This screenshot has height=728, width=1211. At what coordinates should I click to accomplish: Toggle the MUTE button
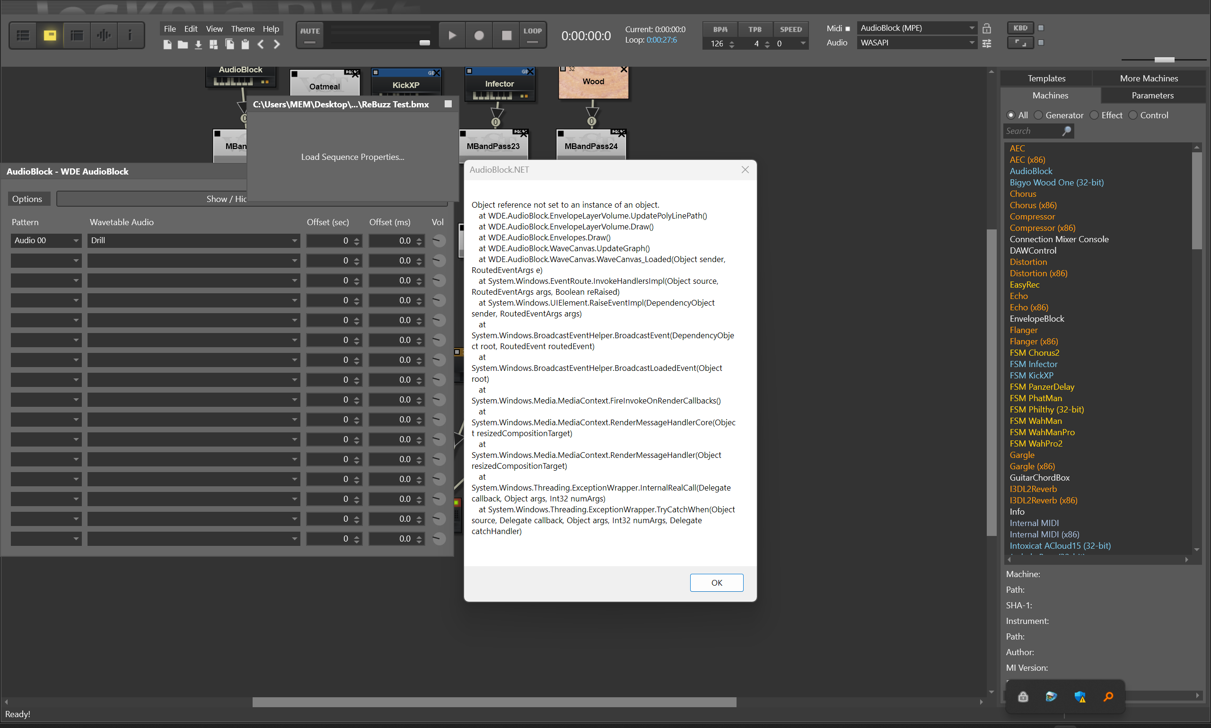(x=310, y=35)
